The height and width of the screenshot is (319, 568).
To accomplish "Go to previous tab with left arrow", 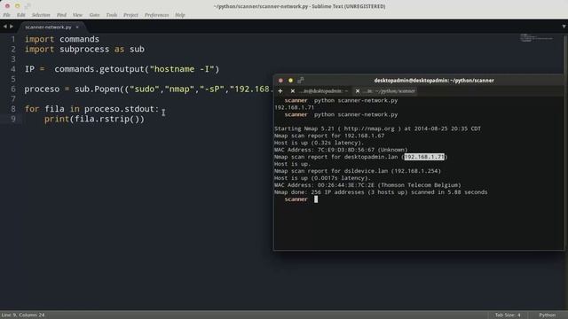I will pos(4,27).
